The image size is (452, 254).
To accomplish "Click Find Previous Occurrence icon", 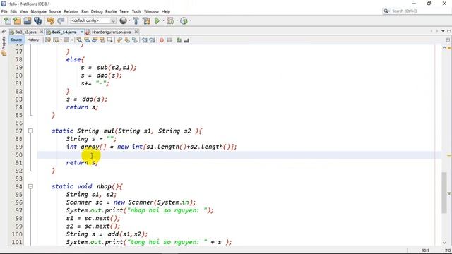I will tap(87, 40).
